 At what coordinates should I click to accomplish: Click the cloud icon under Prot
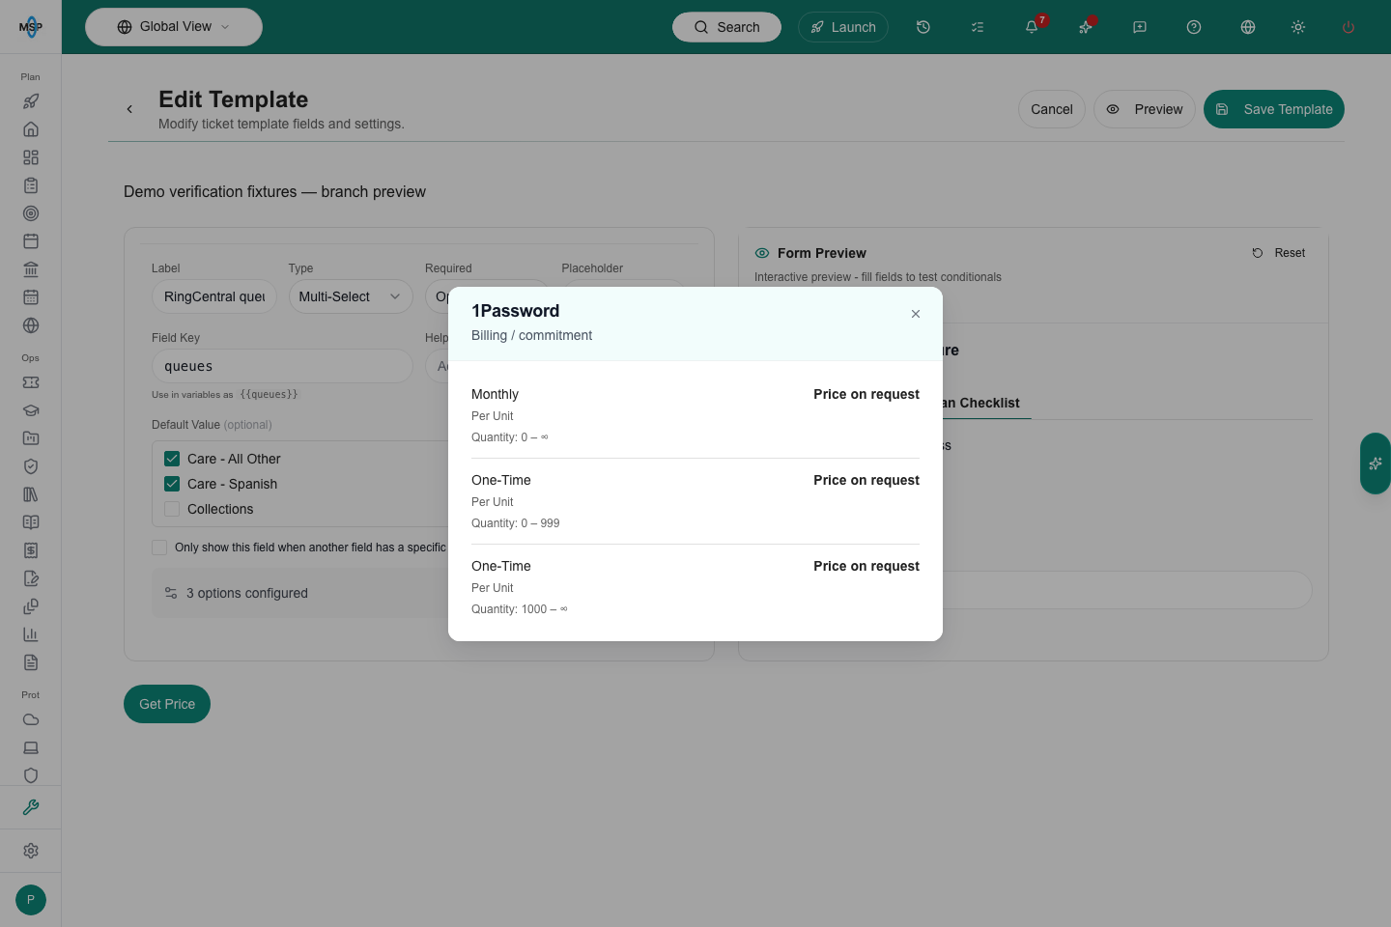coord(31,719)
